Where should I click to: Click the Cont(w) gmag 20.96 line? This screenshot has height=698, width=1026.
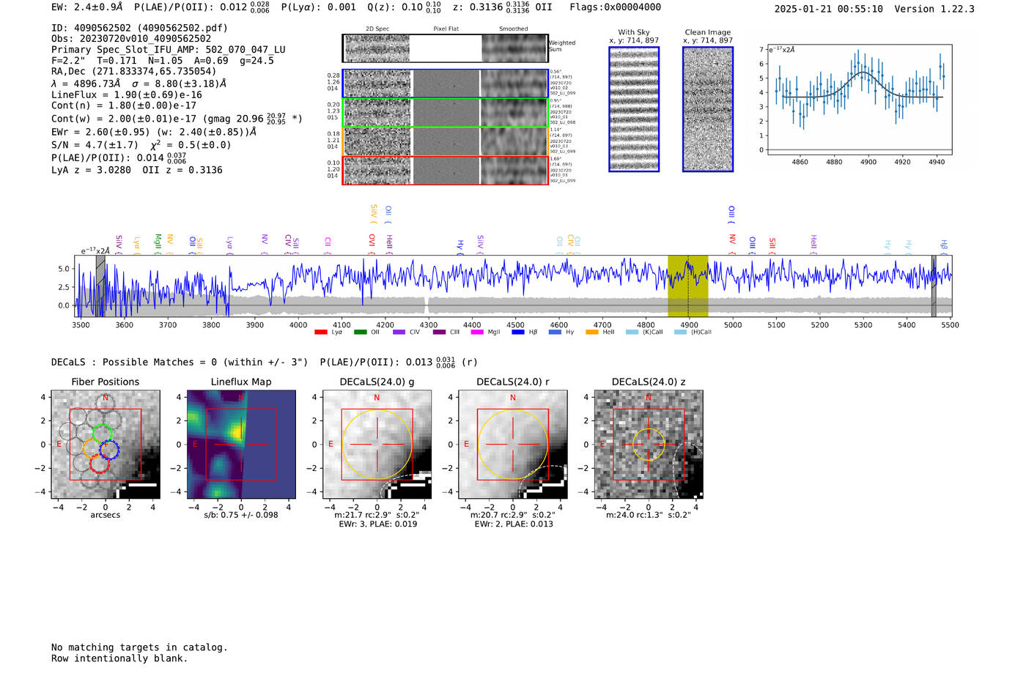[177, 118]
